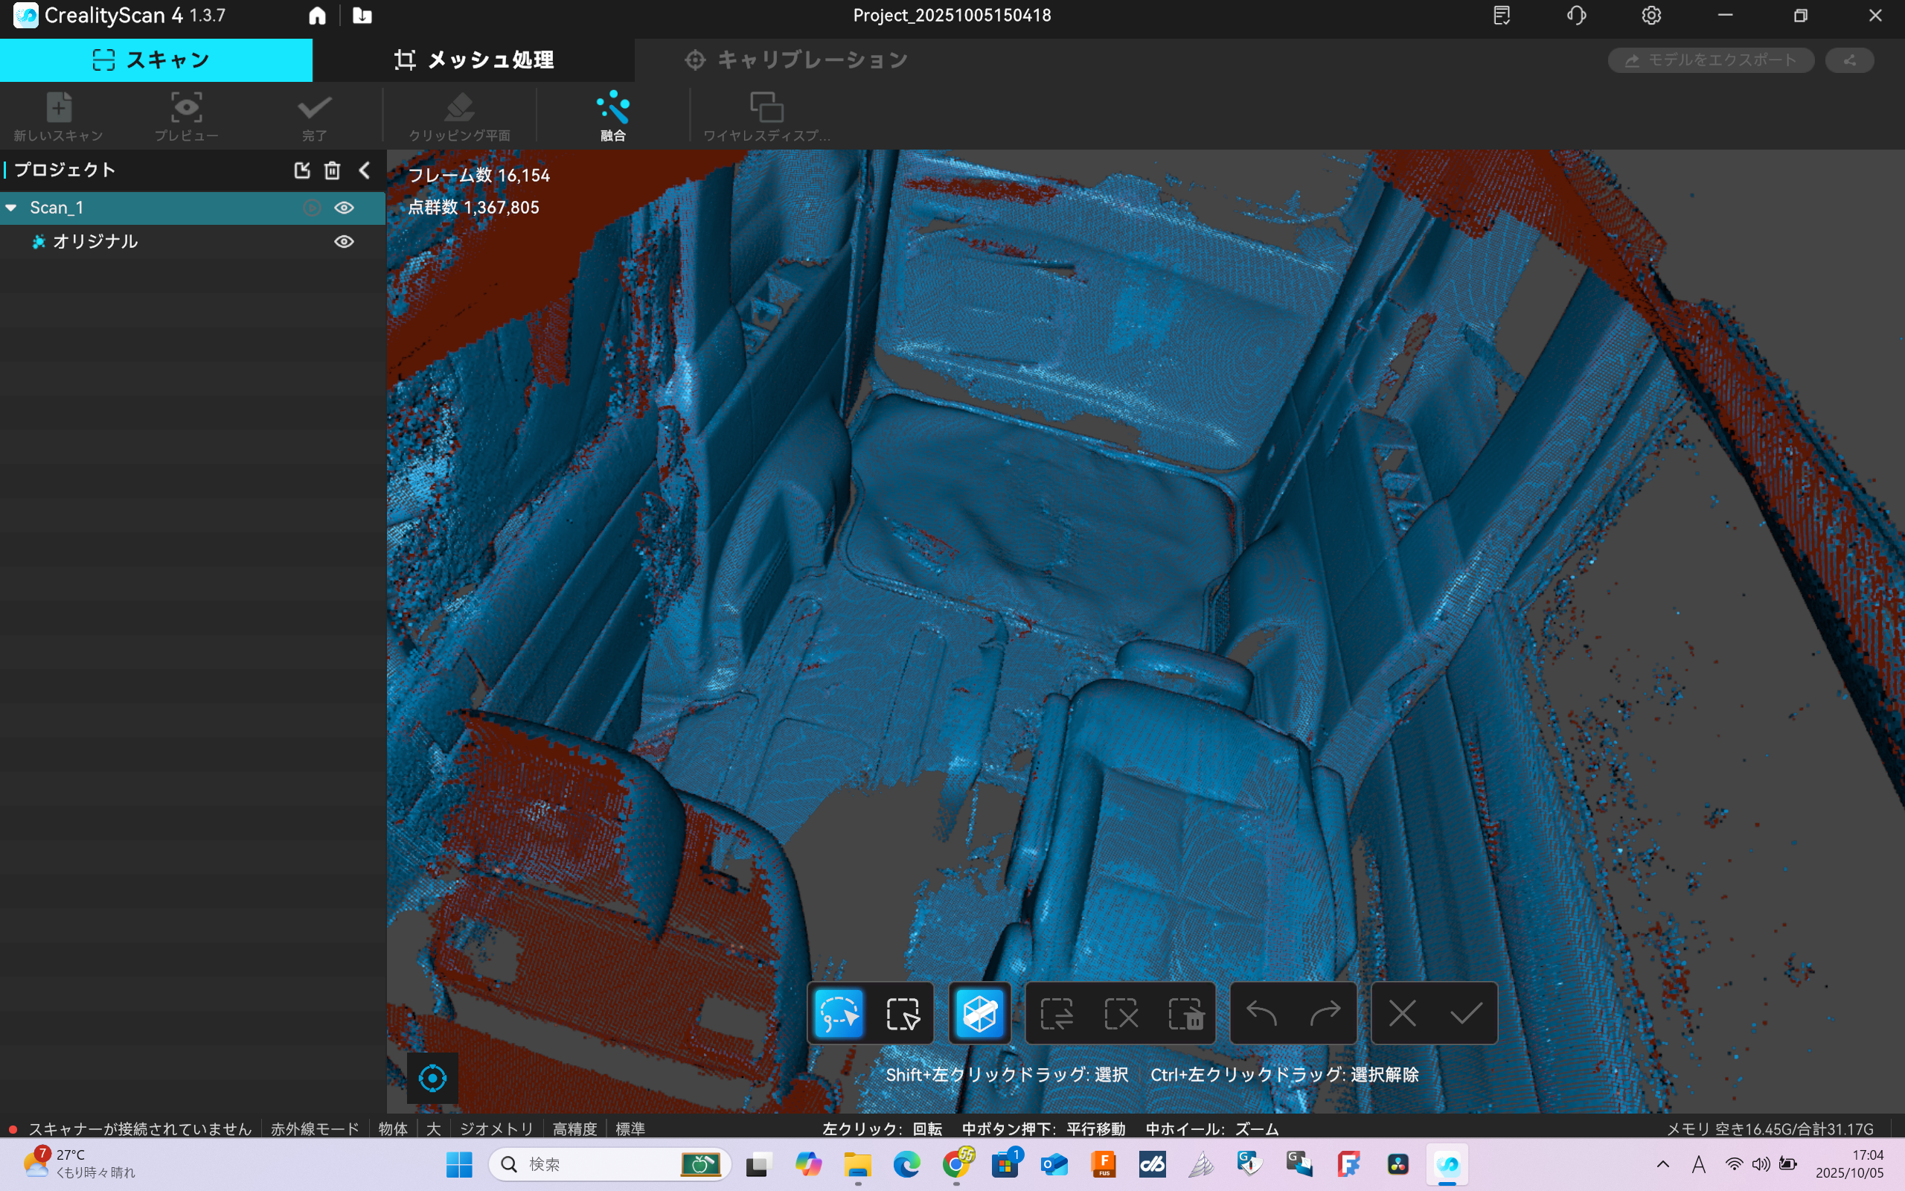Select the lasso selection tool
The height and width of the screenshot is (1191, 1905).
click(839, 1013)
